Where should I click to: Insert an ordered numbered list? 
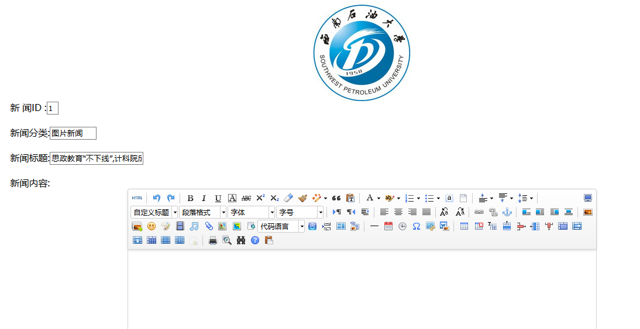tap(410, 198)
